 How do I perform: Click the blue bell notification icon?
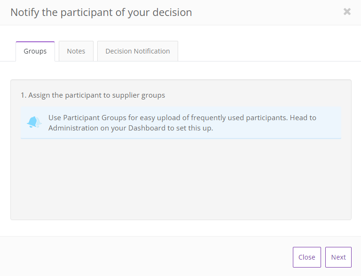(x=34, y=122)
